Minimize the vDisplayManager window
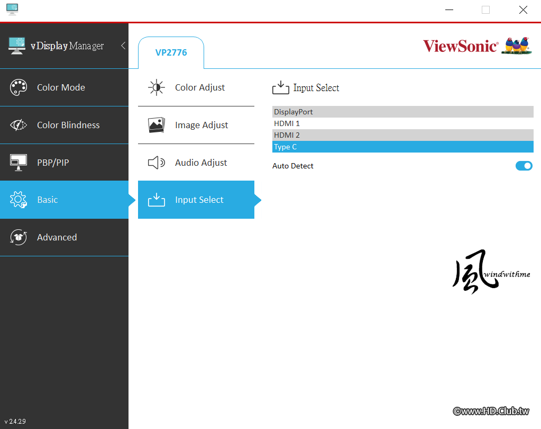Viewport: 541px width, 429px height. coord(449,10)
